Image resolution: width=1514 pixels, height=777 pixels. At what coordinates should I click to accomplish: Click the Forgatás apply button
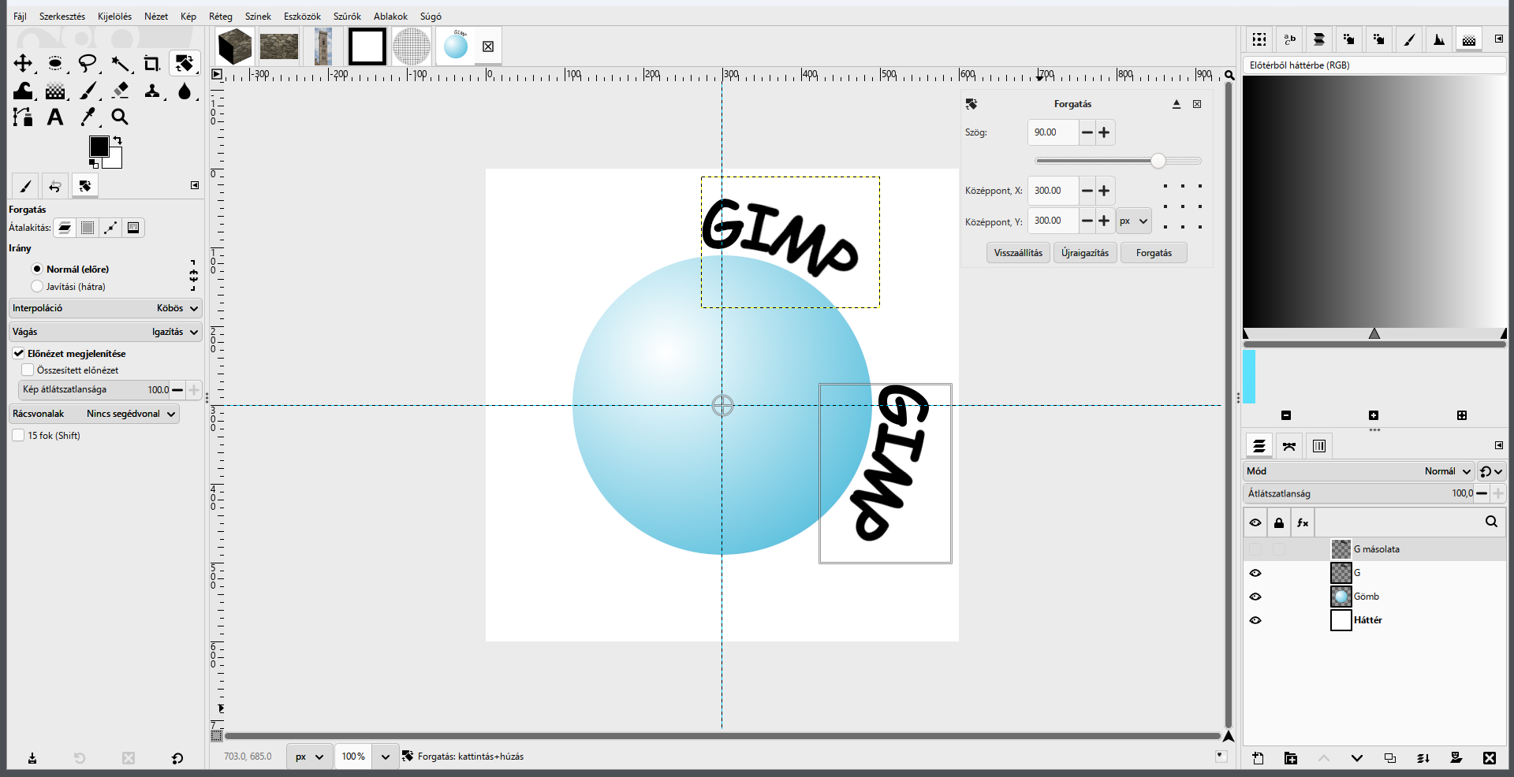pyautogui.click(x=1154, y=253)
